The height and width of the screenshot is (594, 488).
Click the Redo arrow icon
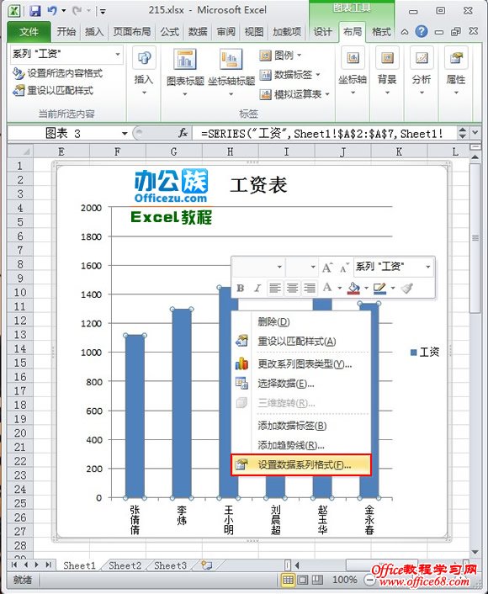coord(77,10)
